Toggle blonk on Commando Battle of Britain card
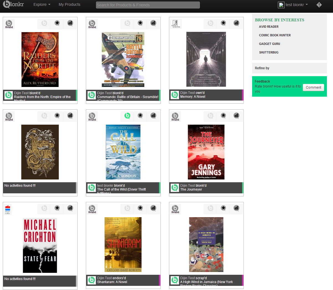Screen dimensions: 333x290 [x=127, y=23]
